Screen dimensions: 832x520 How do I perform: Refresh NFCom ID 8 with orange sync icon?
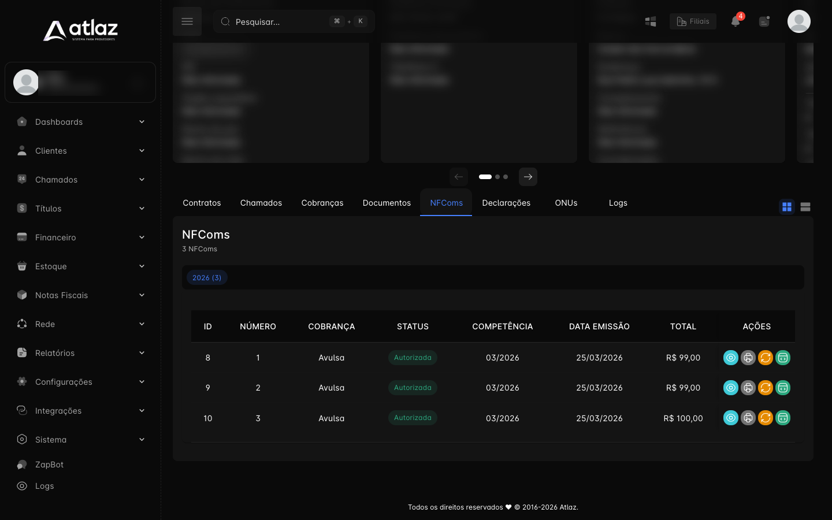click(x=766, y=358)
